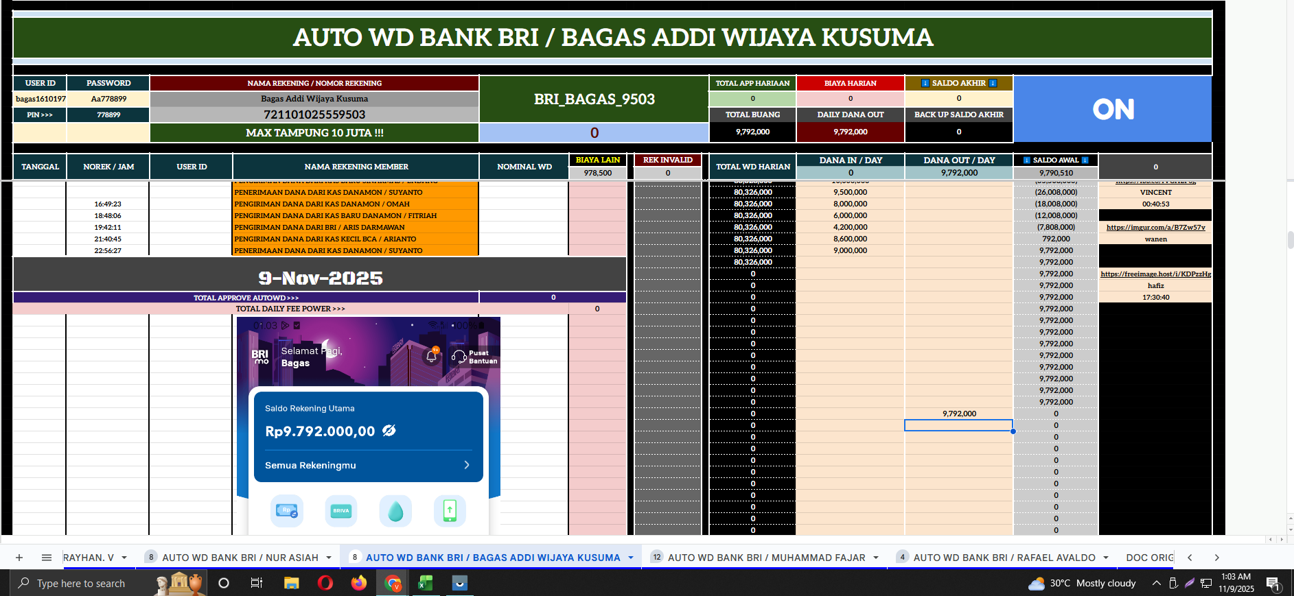1294x596 pixels.
Task: Click the transfer icon in BRImo image
Action: pos(286,511)
